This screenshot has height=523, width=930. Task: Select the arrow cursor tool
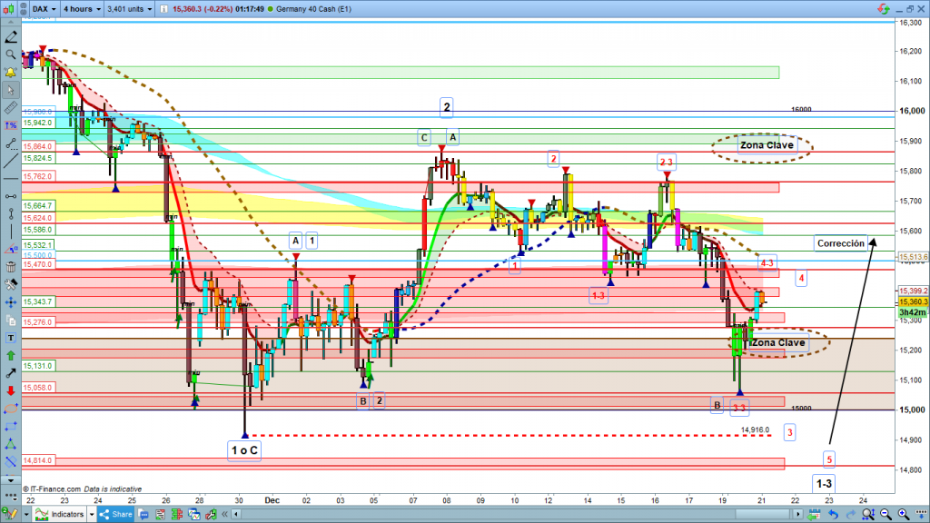[10, 90]
